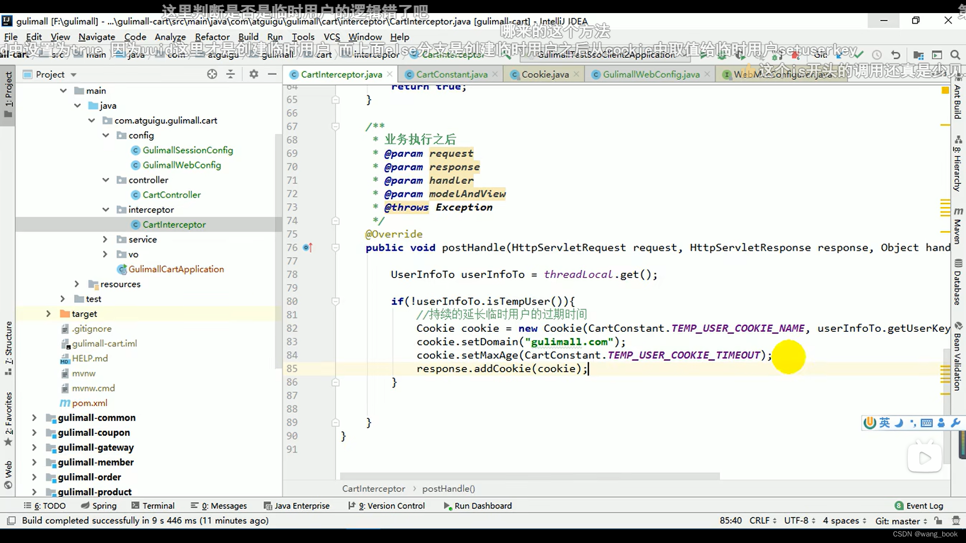Viewport: 966px width, 543px height.
Task: Open the Analyze menu
Action: 170,37
